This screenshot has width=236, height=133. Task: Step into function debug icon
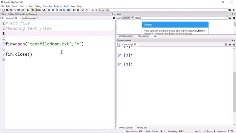57,10
